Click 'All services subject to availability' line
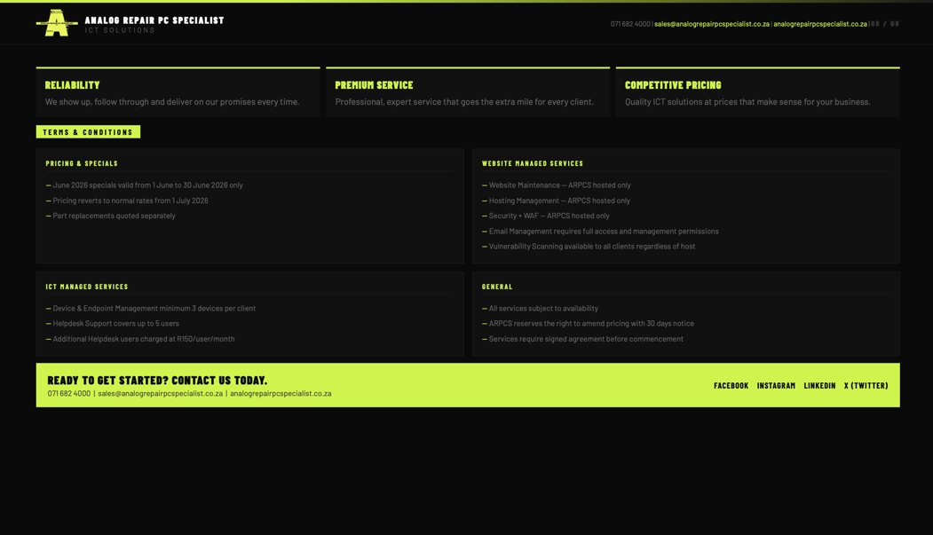 pyautogui.click(x=541, y=309)
